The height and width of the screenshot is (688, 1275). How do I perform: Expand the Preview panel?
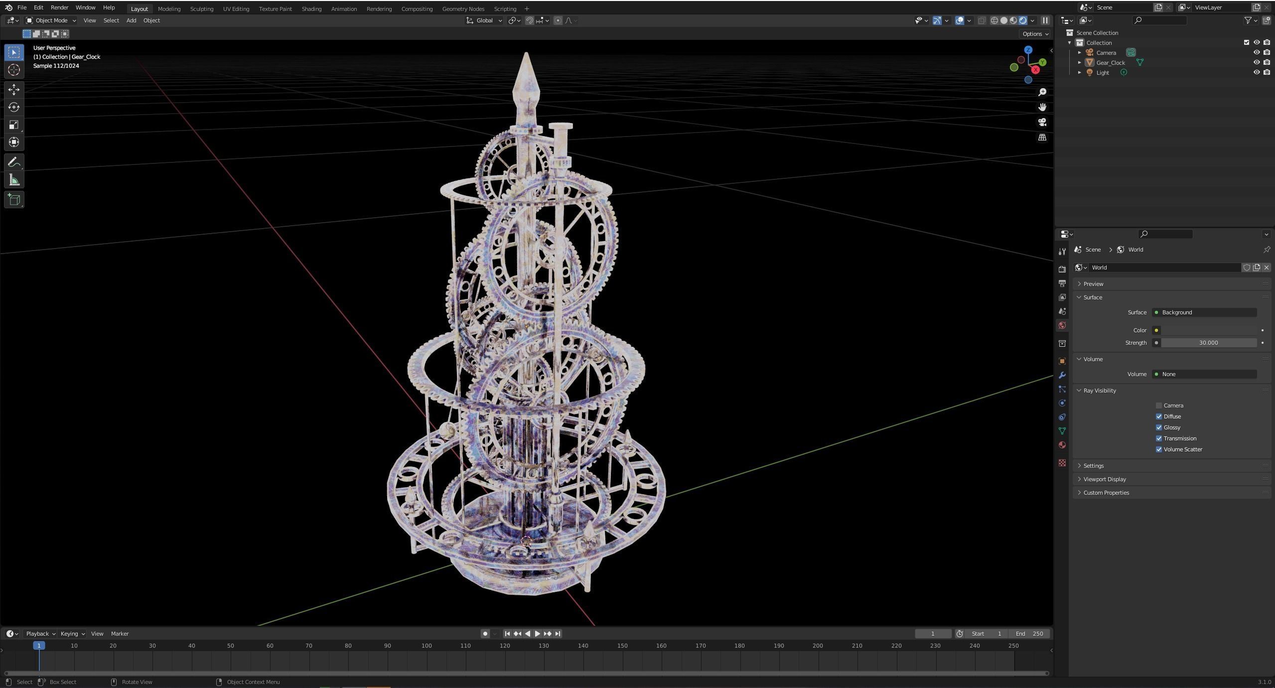(x=1171, y=284)
